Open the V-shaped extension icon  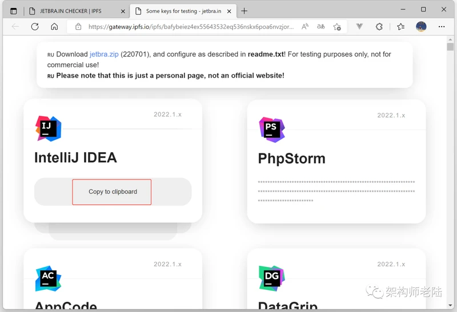click(x=360, y=27)
